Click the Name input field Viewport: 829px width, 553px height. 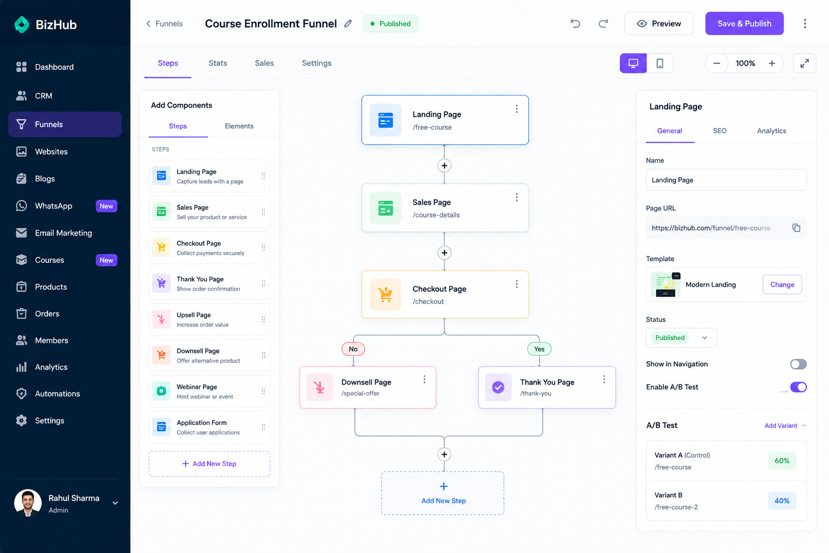point(726,180)
